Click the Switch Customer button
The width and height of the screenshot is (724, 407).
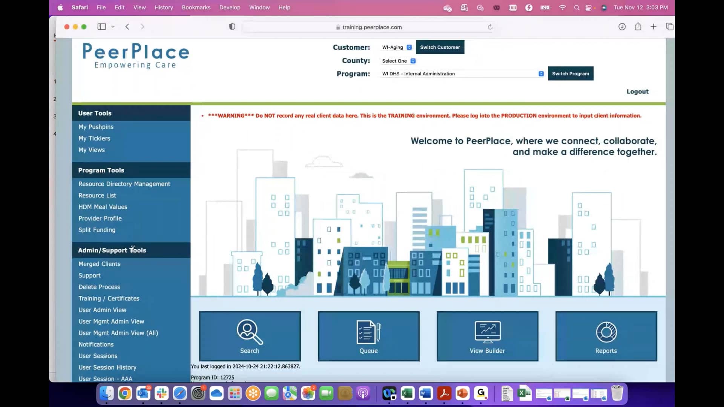click(x=440, y=47)
